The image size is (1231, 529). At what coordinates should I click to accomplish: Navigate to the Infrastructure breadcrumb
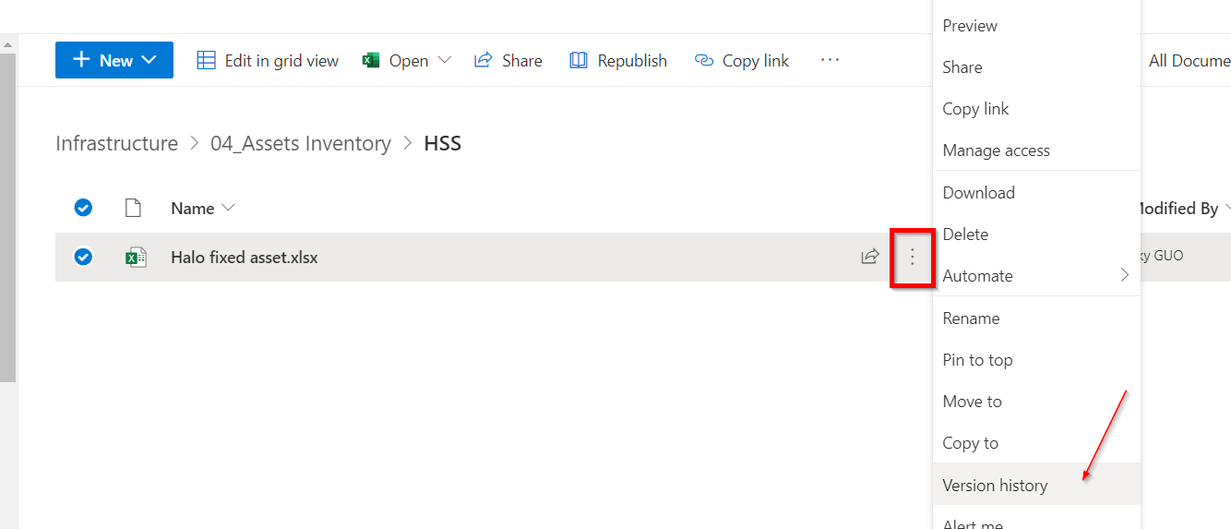[116, 144]
